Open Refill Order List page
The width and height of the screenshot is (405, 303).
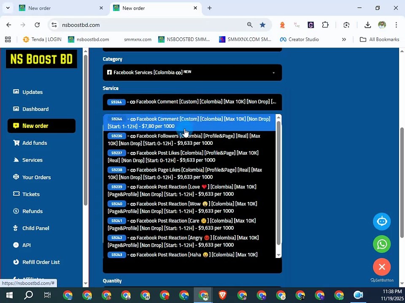[36, 262]
